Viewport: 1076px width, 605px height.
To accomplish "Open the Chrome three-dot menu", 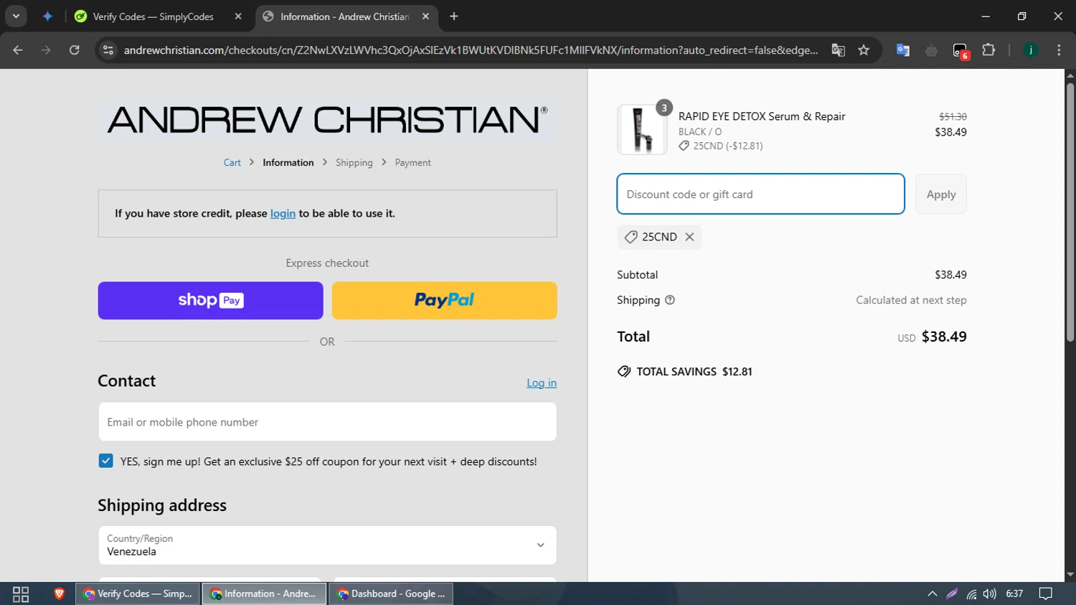I will pos(1059,50).
